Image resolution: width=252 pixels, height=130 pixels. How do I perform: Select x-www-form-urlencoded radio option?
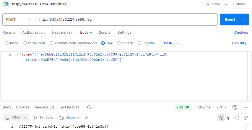coord(51,43)
